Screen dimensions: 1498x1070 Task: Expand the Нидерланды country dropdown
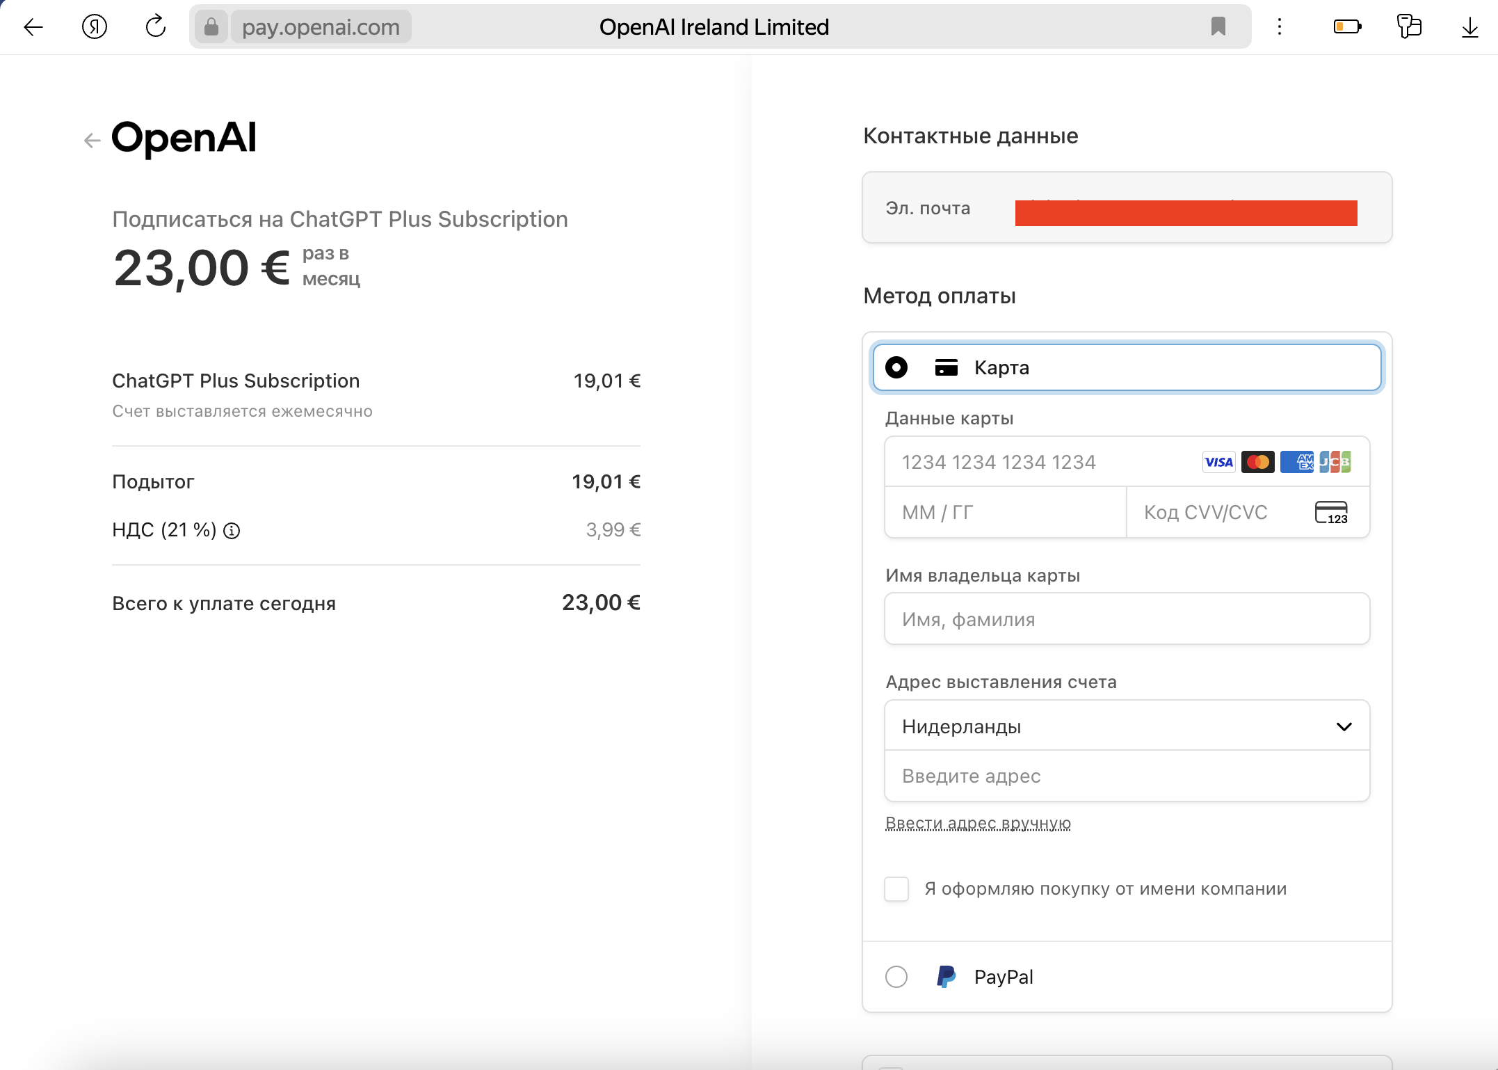tap(1127, 726)
